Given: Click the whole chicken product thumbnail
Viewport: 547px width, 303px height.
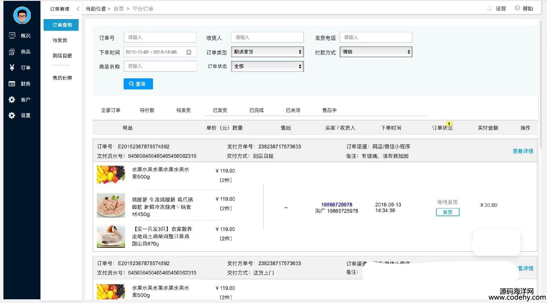Looking at the screenshot, I should 111,236.
